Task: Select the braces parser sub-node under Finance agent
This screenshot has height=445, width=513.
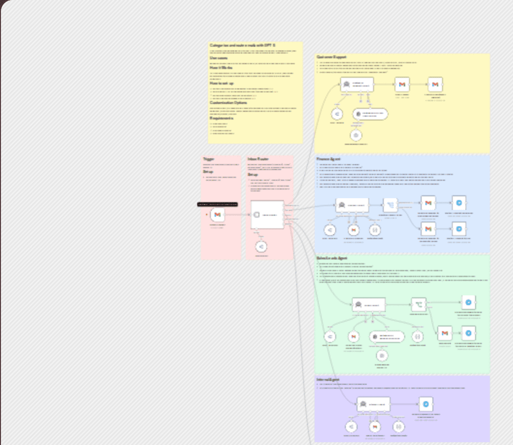Action: click(x=375, y=230)
